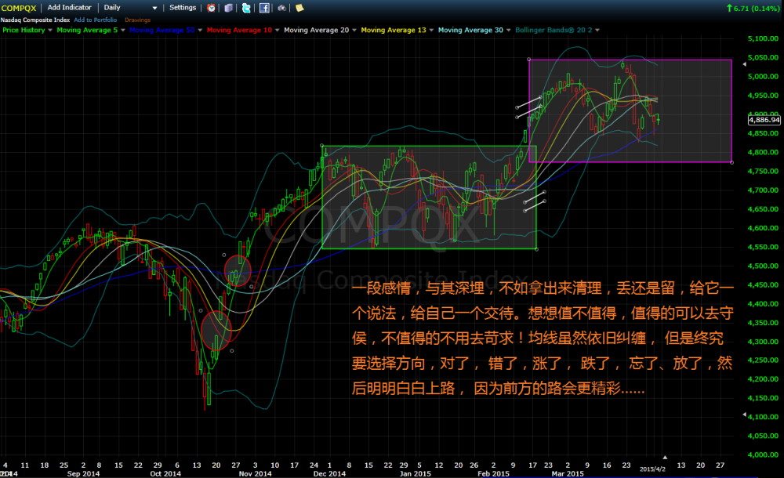Expand the Moving Average 50 dropdown arrow
784x478 pixels.
[x=200, y=31]
